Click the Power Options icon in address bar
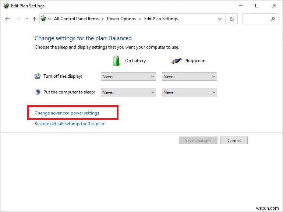This screenshot has height=212, width=283. (44, 19)
